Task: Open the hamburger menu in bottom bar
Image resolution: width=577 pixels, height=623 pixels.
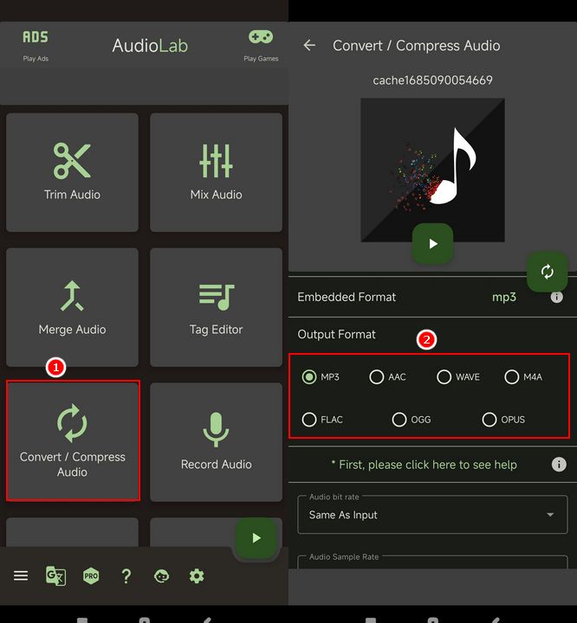Action: click(21, 575)
